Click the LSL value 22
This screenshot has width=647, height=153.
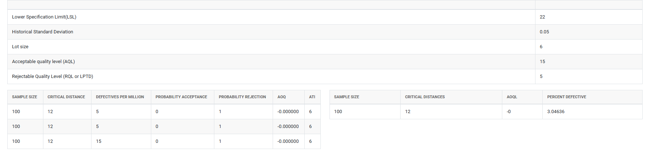pos(542,17)
